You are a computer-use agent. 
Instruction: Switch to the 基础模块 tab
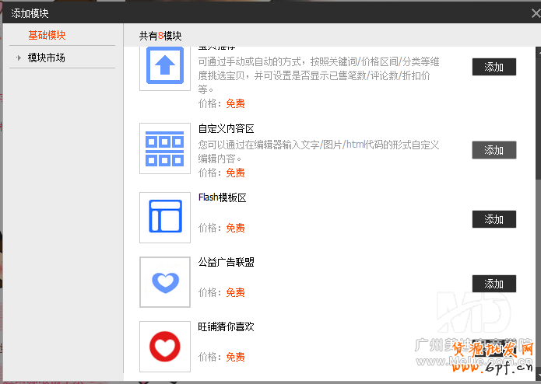point(47,35)
